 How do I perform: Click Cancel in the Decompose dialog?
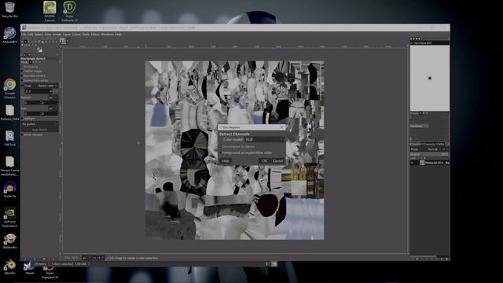[x=277, y=160]
